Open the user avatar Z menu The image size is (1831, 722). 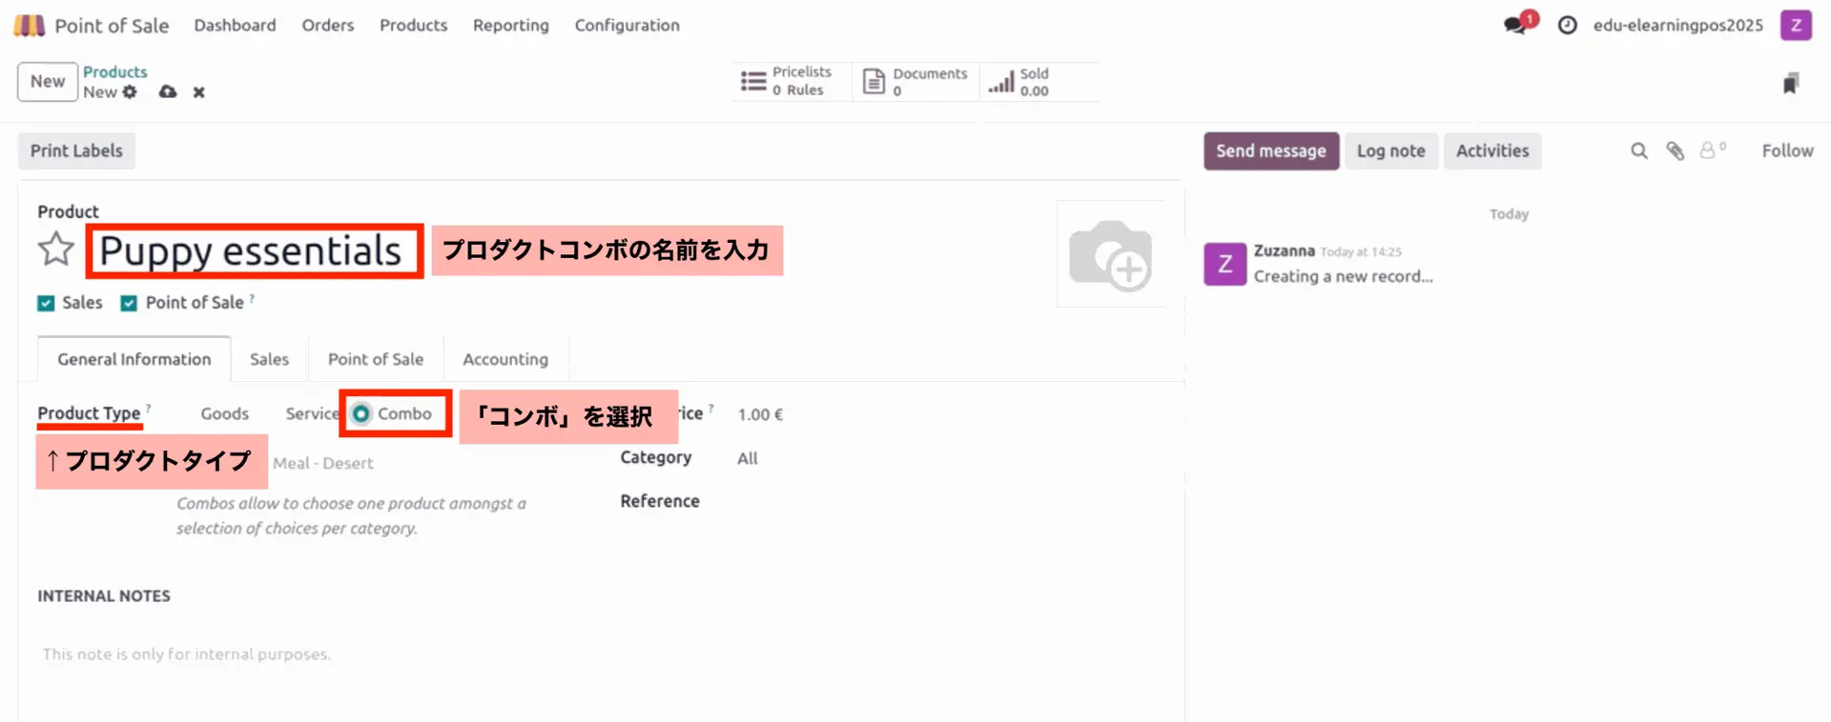tap(1796, 26)
